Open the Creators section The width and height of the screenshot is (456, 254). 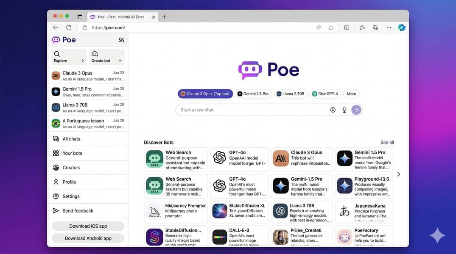(x=88, y=168)
